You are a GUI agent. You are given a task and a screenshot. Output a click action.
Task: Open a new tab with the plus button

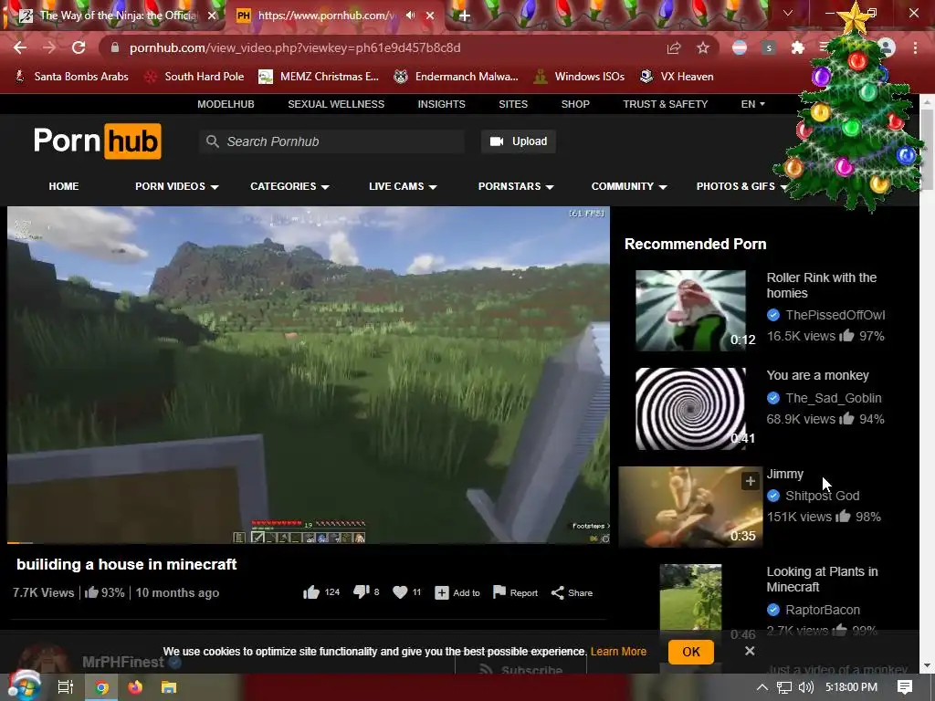[465, 16]
